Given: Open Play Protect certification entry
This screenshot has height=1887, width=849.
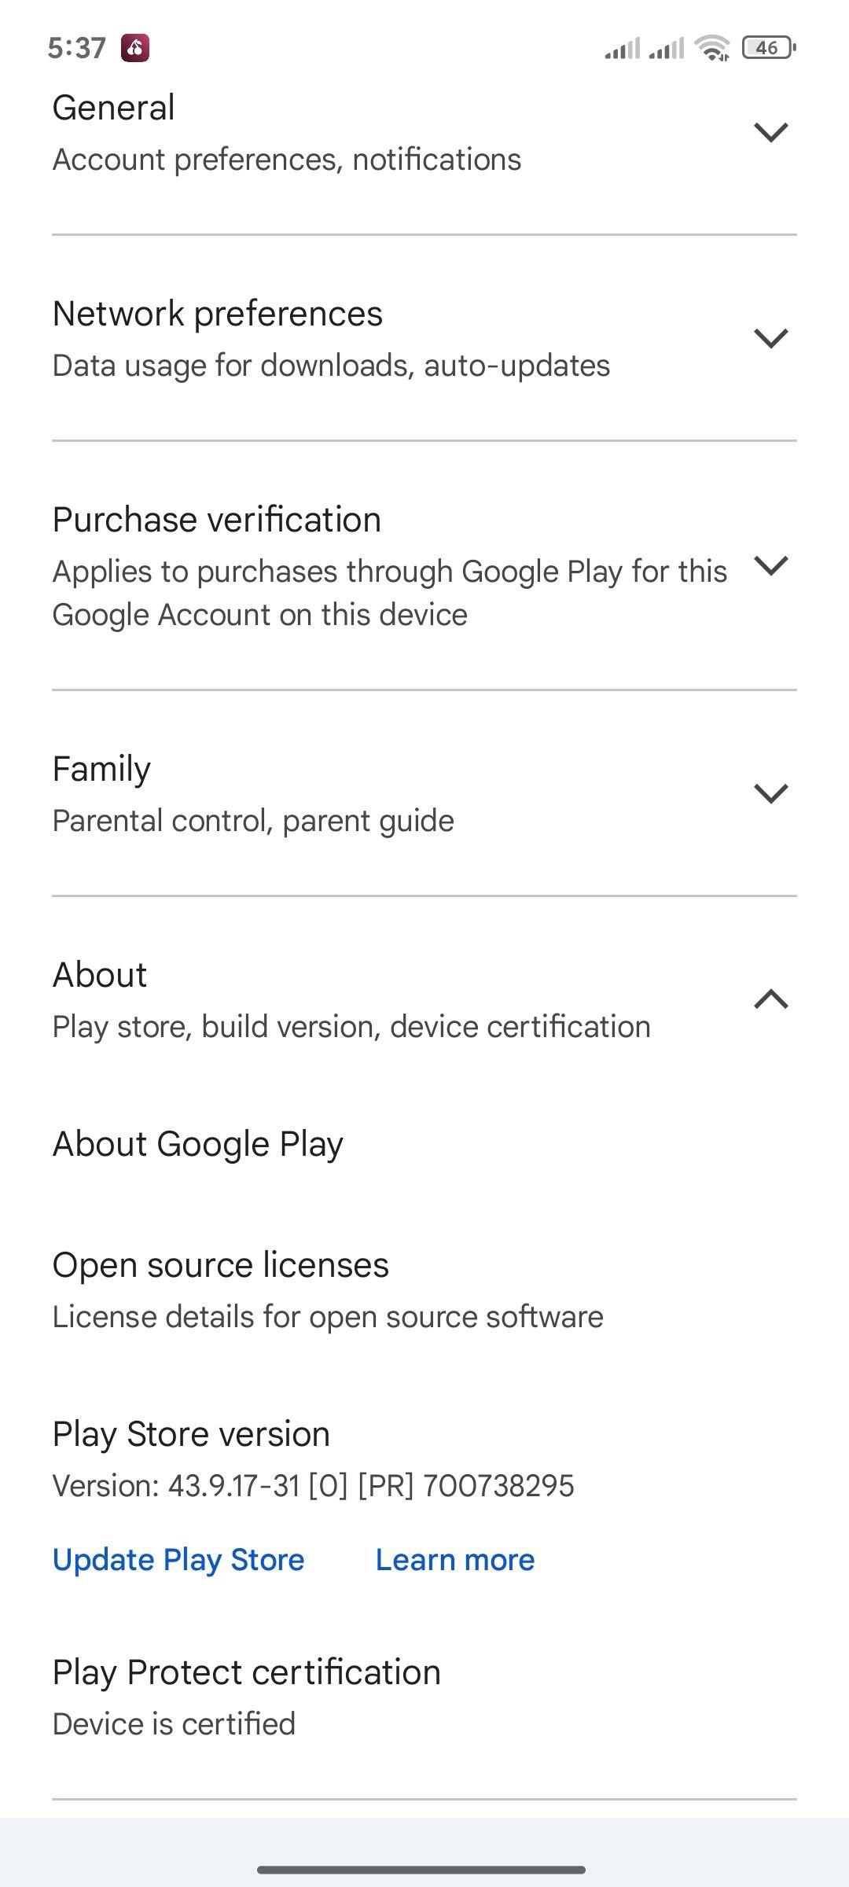Looking at the screenshot, I should click(424, 1697).
